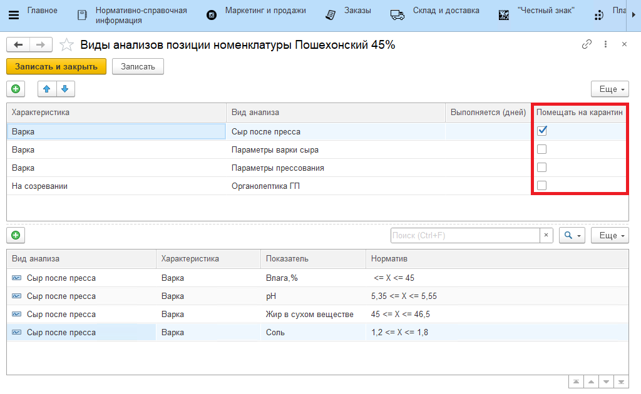Move row down with the down arrow
641x394 pixels.
(65, 89)
